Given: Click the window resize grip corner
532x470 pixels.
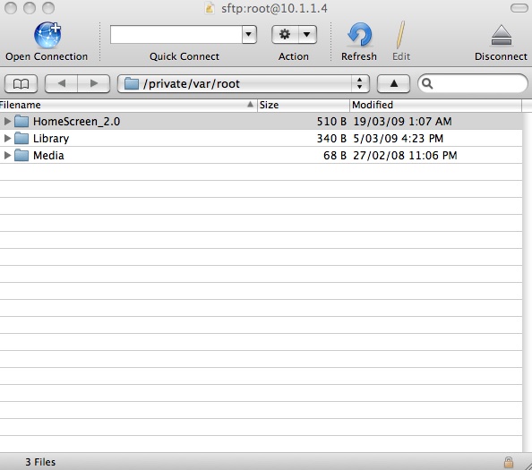Looking at the screenshot, I should click(528, 466).
